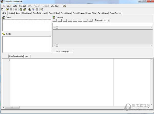
Task: Click the sample data editor scroll-left arrow
Action: [x=3, y=107]
